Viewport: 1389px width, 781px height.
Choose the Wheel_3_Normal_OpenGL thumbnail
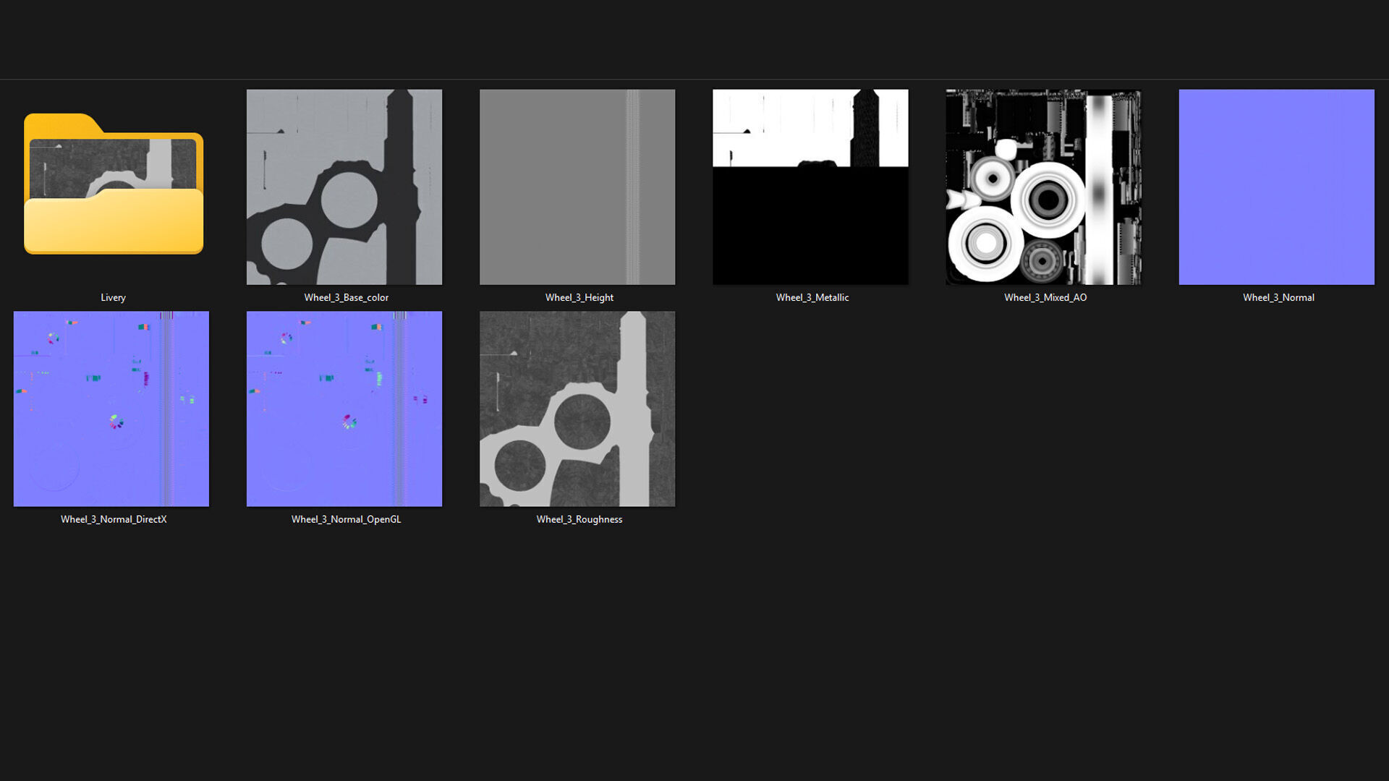[x=344, y=409]
